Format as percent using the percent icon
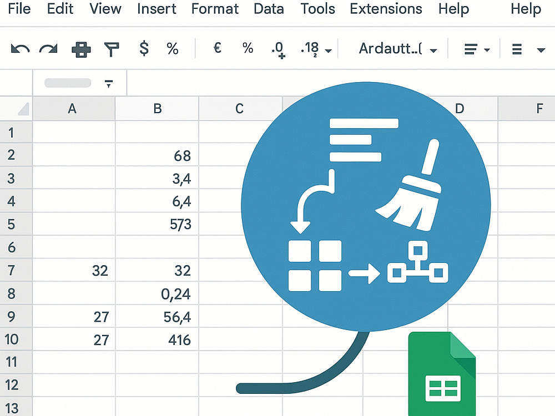This screenshot has width=555, height=416. coord(172,49)
